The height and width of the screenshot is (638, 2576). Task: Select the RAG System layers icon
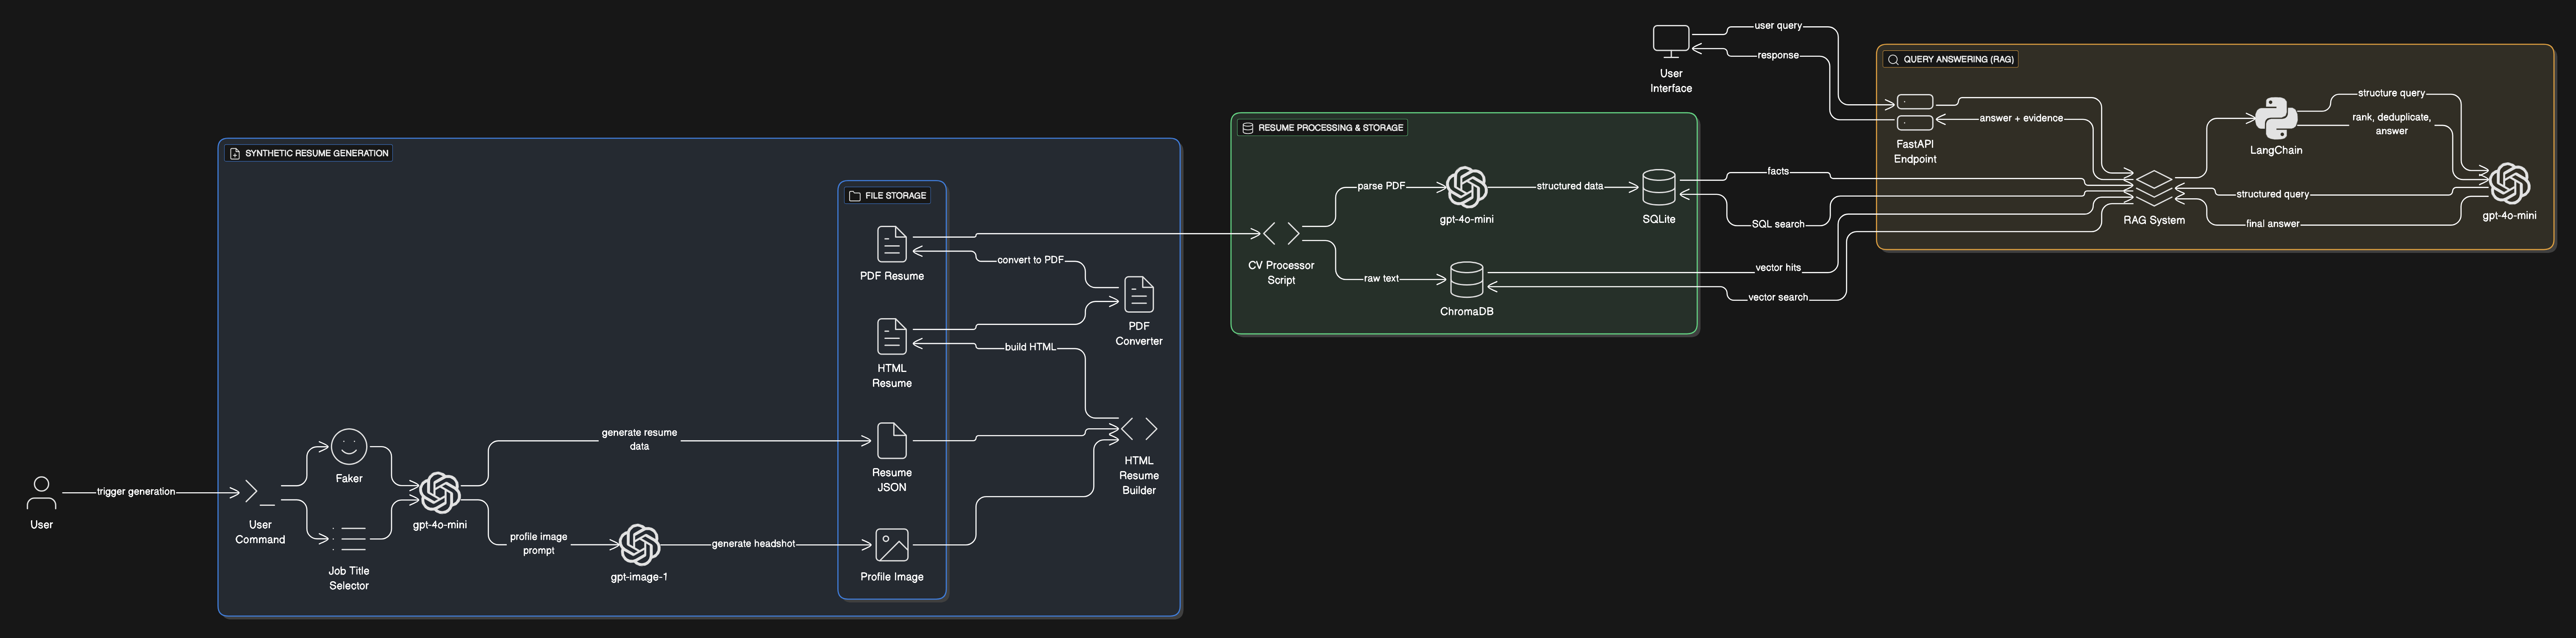click(2153, 188)
